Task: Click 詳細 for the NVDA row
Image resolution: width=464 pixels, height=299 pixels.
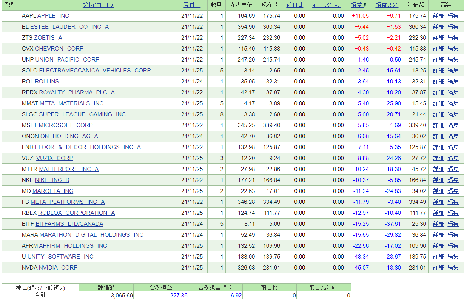Action: (439, 268)
